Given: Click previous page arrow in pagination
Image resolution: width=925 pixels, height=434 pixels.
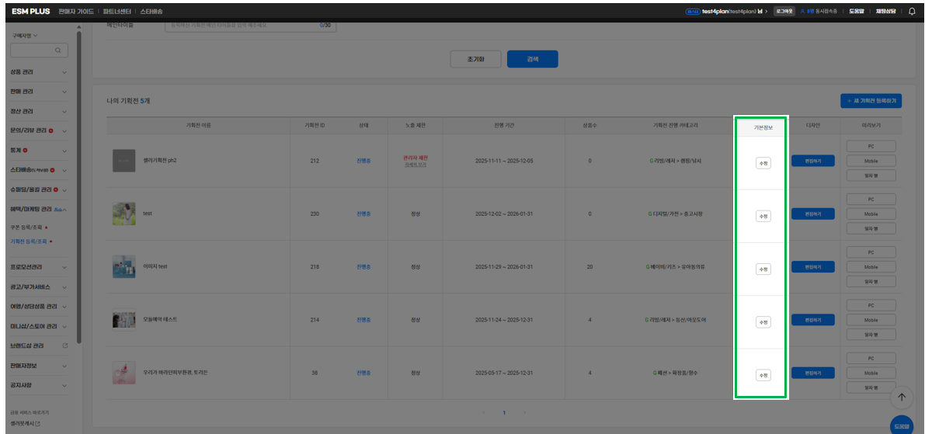Looking at the screenshot, I should point(483,413).
